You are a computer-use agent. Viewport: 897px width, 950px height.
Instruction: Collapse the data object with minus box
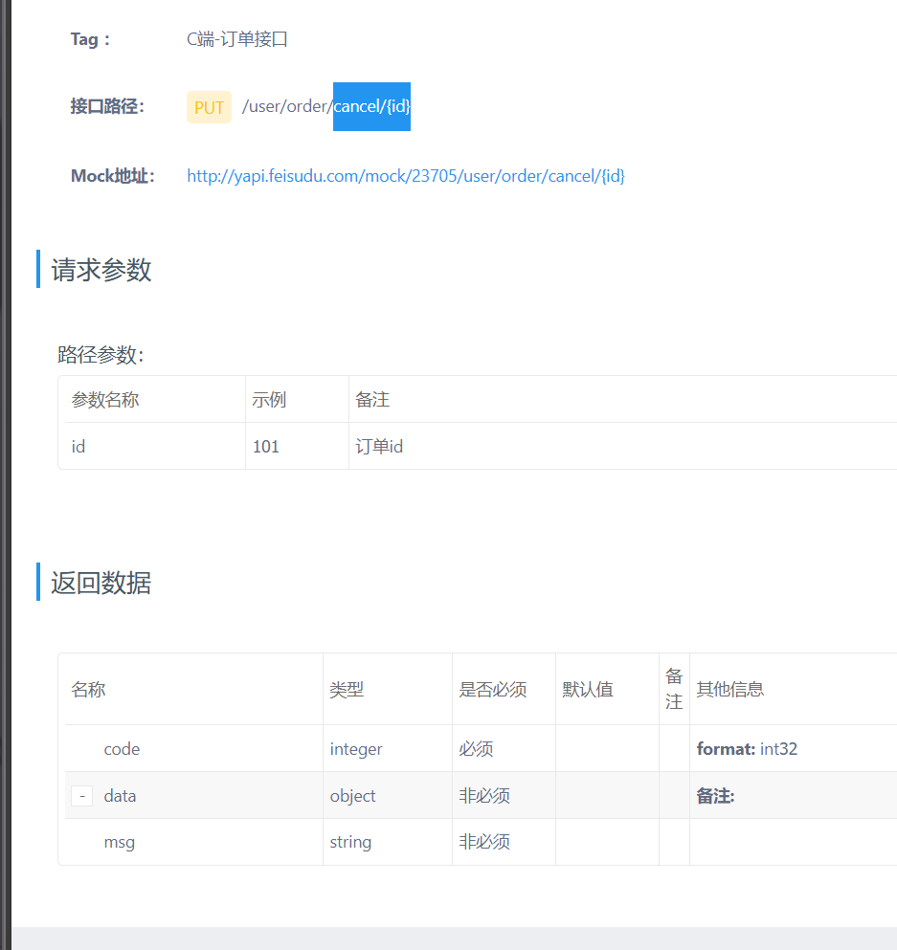[x=81, y=795]
